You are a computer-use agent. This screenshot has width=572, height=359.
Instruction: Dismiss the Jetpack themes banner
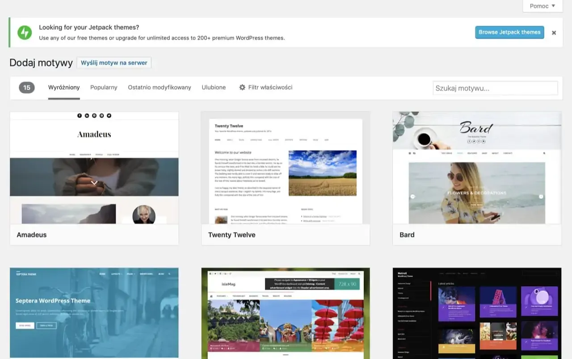554,33
